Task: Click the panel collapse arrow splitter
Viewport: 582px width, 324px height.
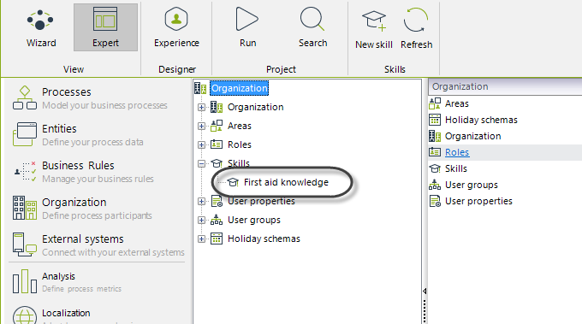Action: [425, 292]
